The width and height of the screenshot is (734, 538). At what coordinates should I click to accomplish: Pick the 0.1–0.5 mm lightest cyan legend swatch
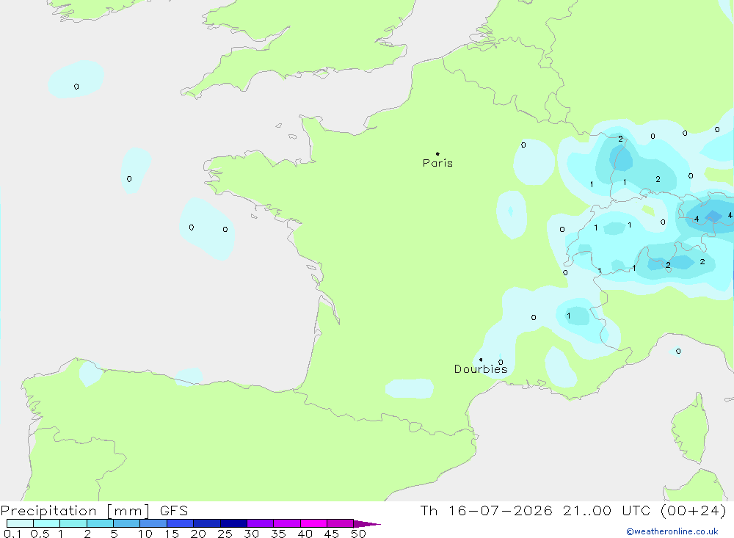coord(20,523)
